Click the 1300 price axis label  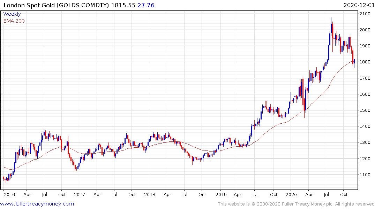point(365,142)
